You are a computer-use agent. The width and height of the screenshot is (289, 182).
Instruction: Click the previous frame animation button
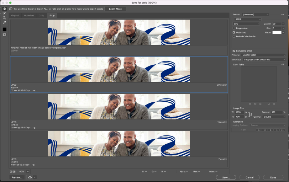(x=265, y=130)
